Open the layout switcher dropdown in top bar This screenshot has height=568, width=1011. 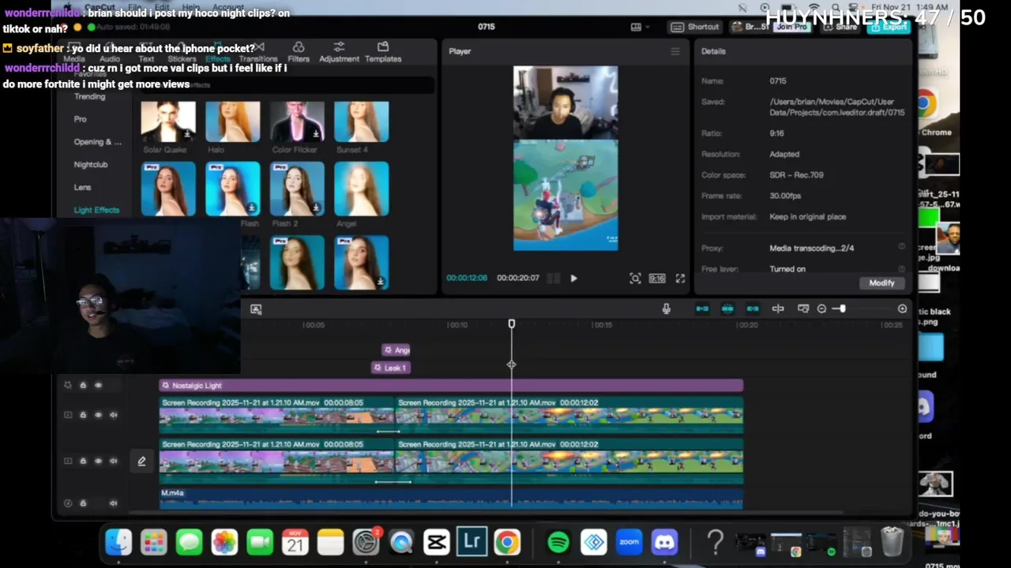click(640, 27)
